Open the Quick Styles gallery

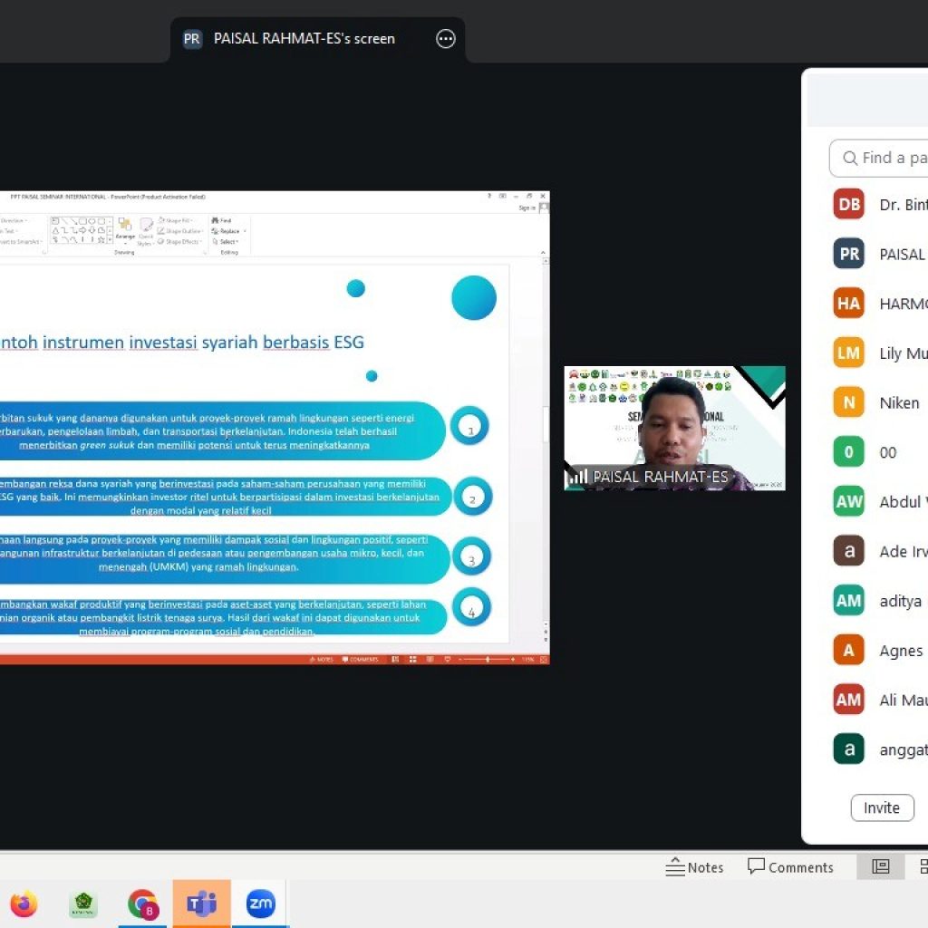(146, 230)
